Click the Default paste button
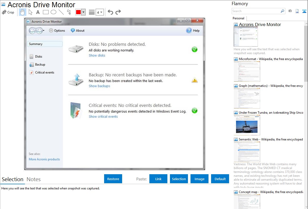Screen dimensions: 308x209 point(220,179)
